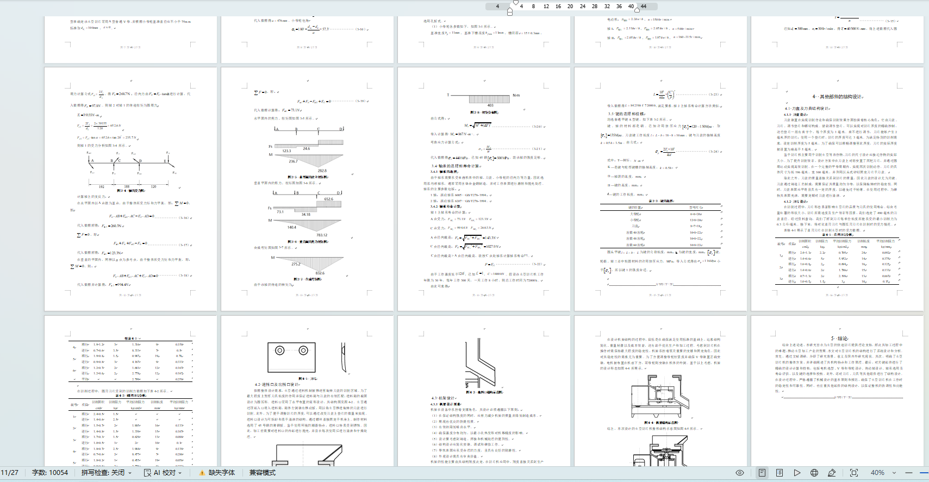
Task: Open the AI 校对 proofreading menu
Action: coord(163,473)
